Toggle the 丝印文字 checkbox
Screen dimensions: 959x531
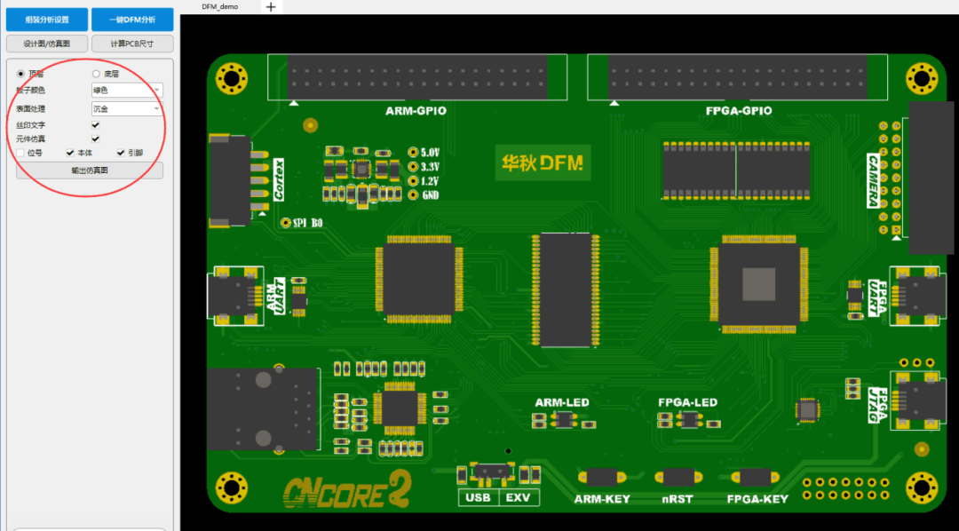click(95, 125)
